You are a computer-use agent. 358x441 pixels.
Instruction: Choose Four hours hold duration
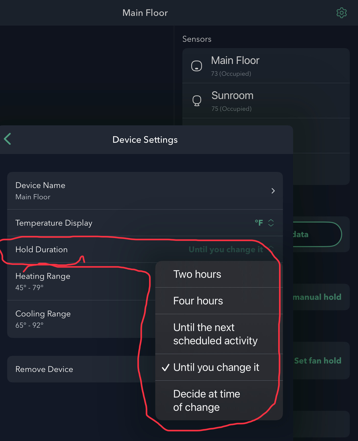(198, 301)
